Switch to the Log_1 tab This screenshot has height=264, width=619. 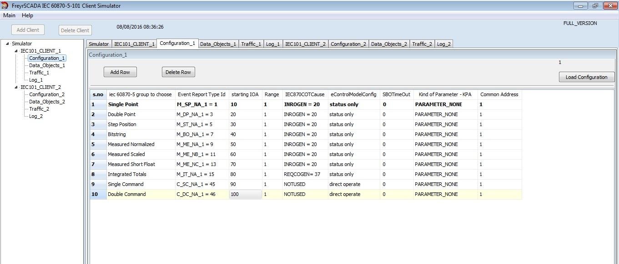(273, 44)
